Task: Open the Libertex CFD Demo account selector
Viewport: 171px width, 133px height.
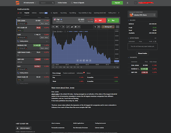Action: click(x=142, y=15)
